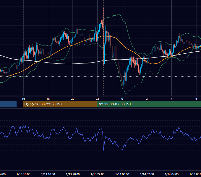Click the 1/14 00:00 date label
Viewport: 201px width, 177px height.
122,174
